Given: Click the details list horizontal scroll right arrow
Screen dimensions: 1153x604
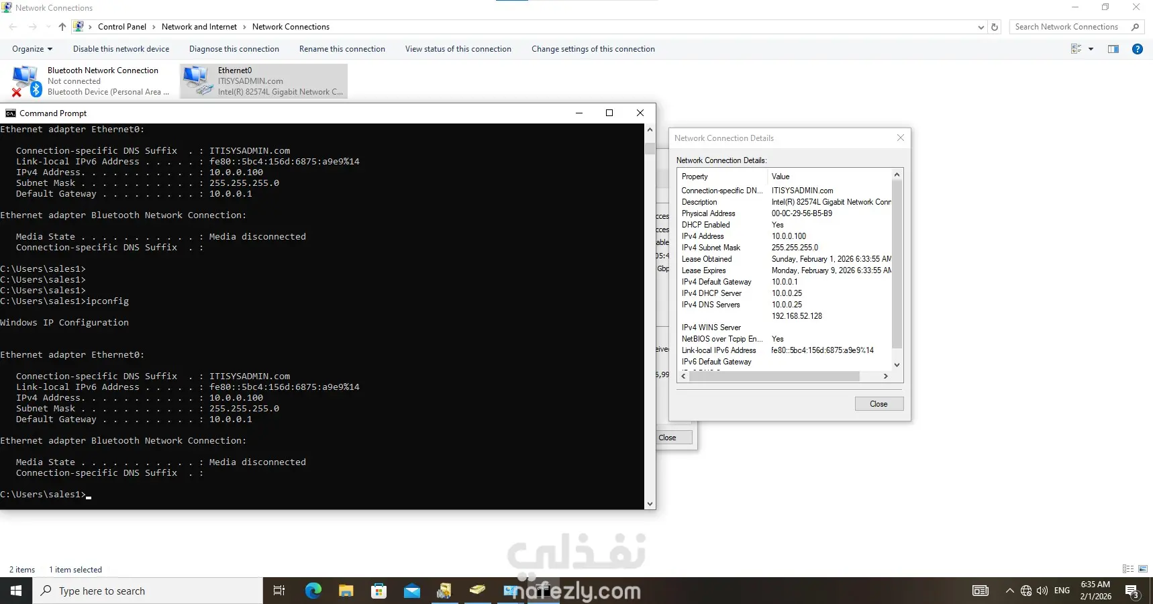Looking at the screenshot, I should [886, 376].
